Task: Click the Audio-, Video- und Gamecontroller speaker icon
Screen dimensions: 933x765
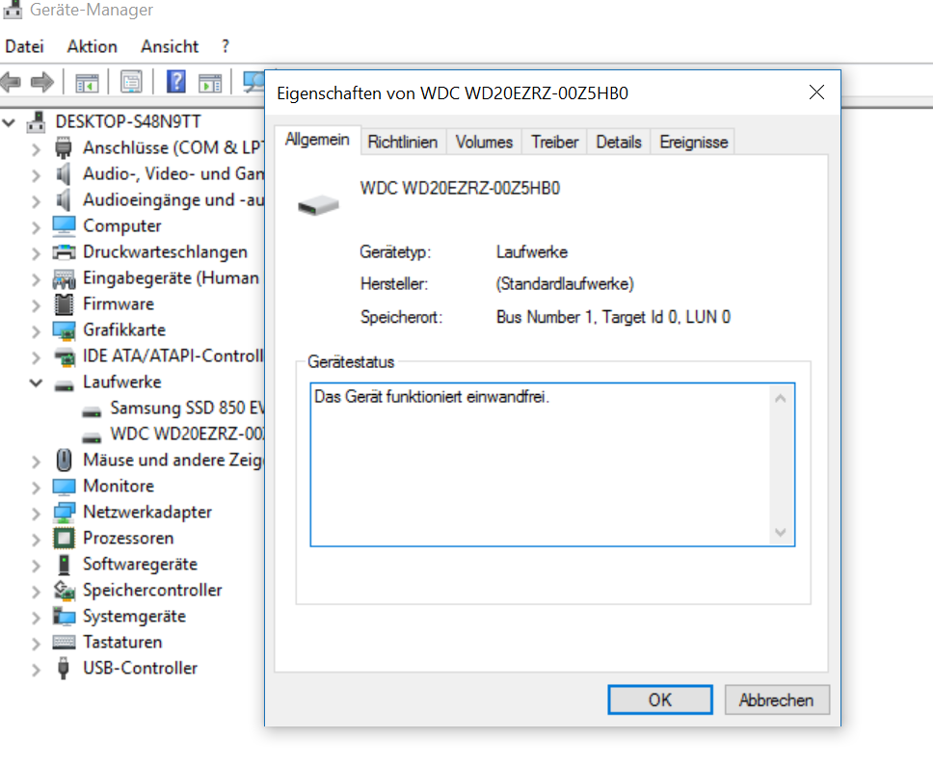Action: click(x=63, y=173)
